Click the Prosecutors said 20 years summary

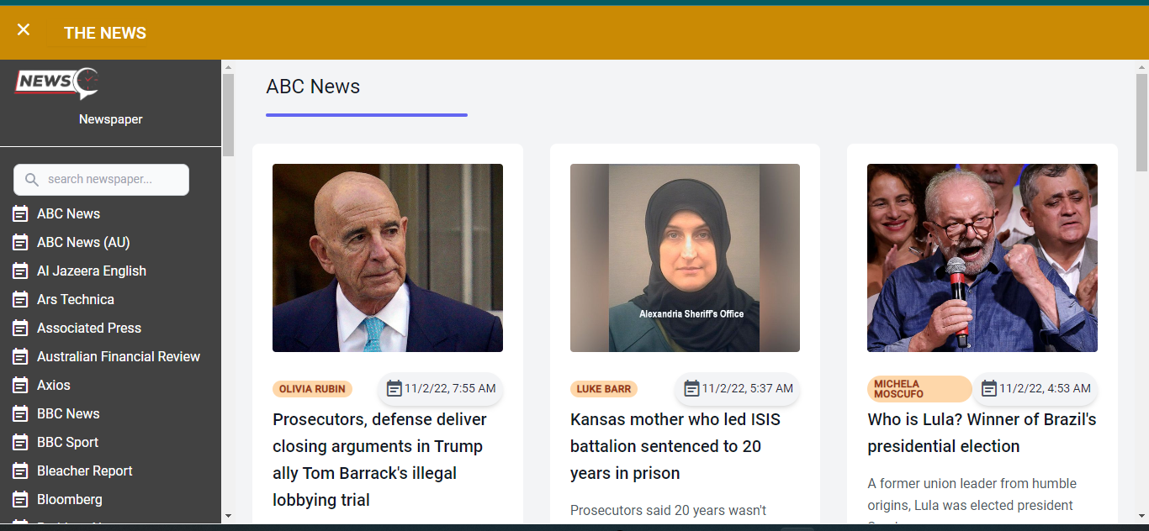click(669, 511)
